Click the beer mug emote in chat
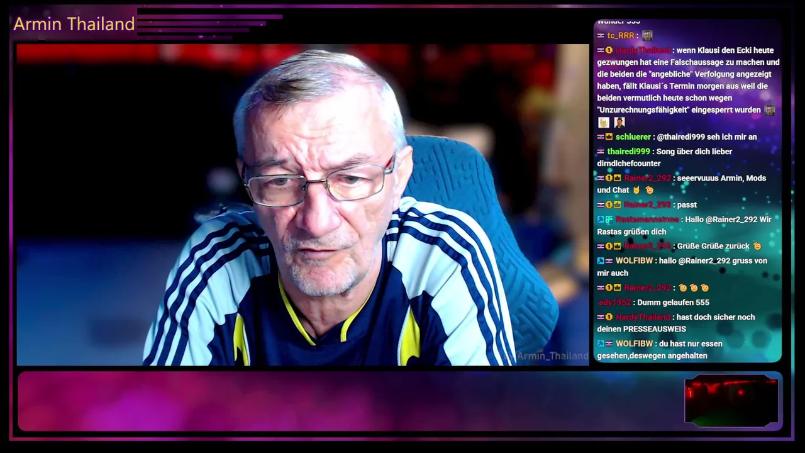Screen dimensions: 805x453 point(604,123)
